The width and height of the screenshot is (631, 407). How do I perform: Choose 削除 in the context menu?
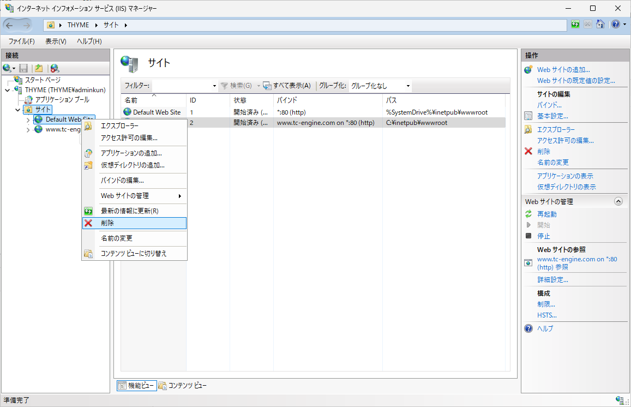click(134, 223)
